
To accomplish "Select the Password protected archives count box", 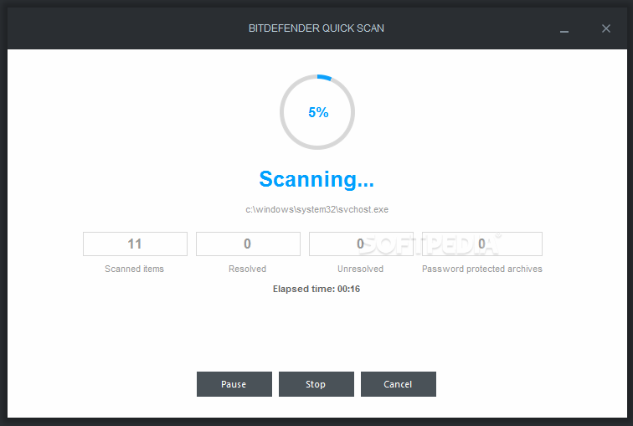I will click(482, 244).
